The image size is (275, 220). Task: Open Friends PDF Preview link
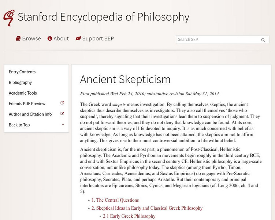point(27,104)
